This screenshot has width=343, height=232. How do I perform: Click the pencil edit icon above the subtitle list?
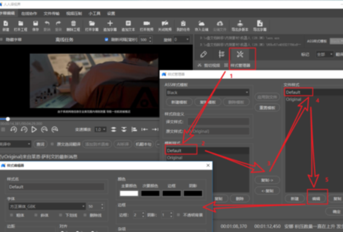[x=203, y=55]
